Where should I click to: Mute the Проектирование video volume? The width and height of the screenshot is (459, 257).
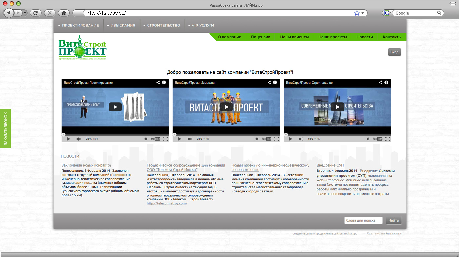(x=79, y=139)
